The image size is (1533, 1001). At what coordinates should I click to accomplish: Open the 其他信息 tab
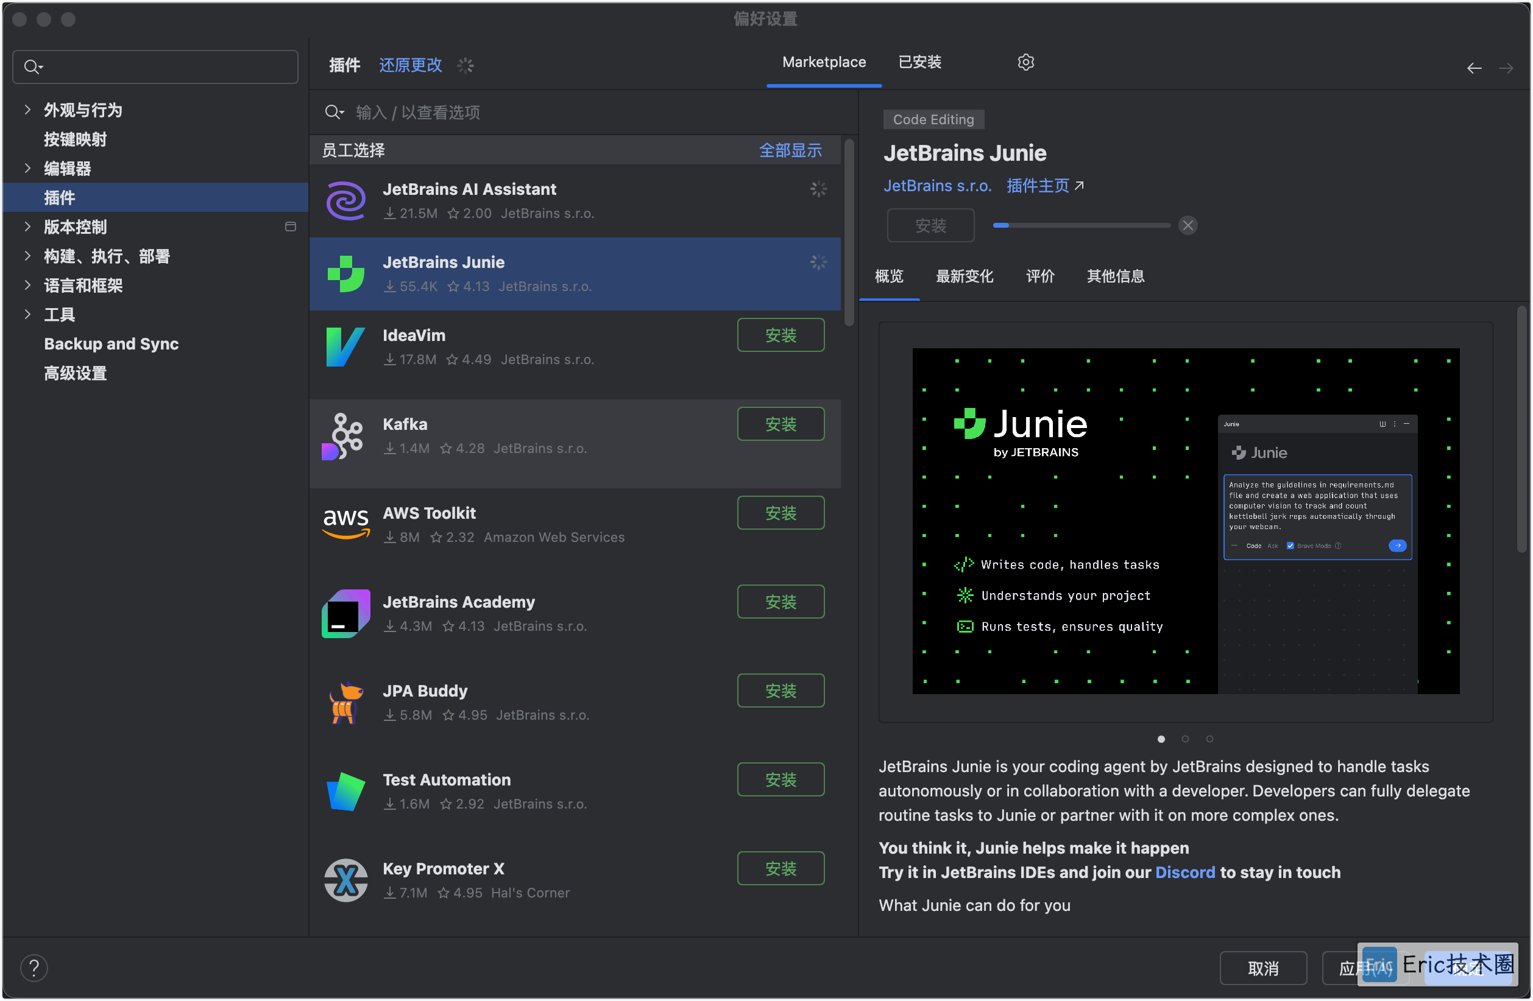(1116, 276)
